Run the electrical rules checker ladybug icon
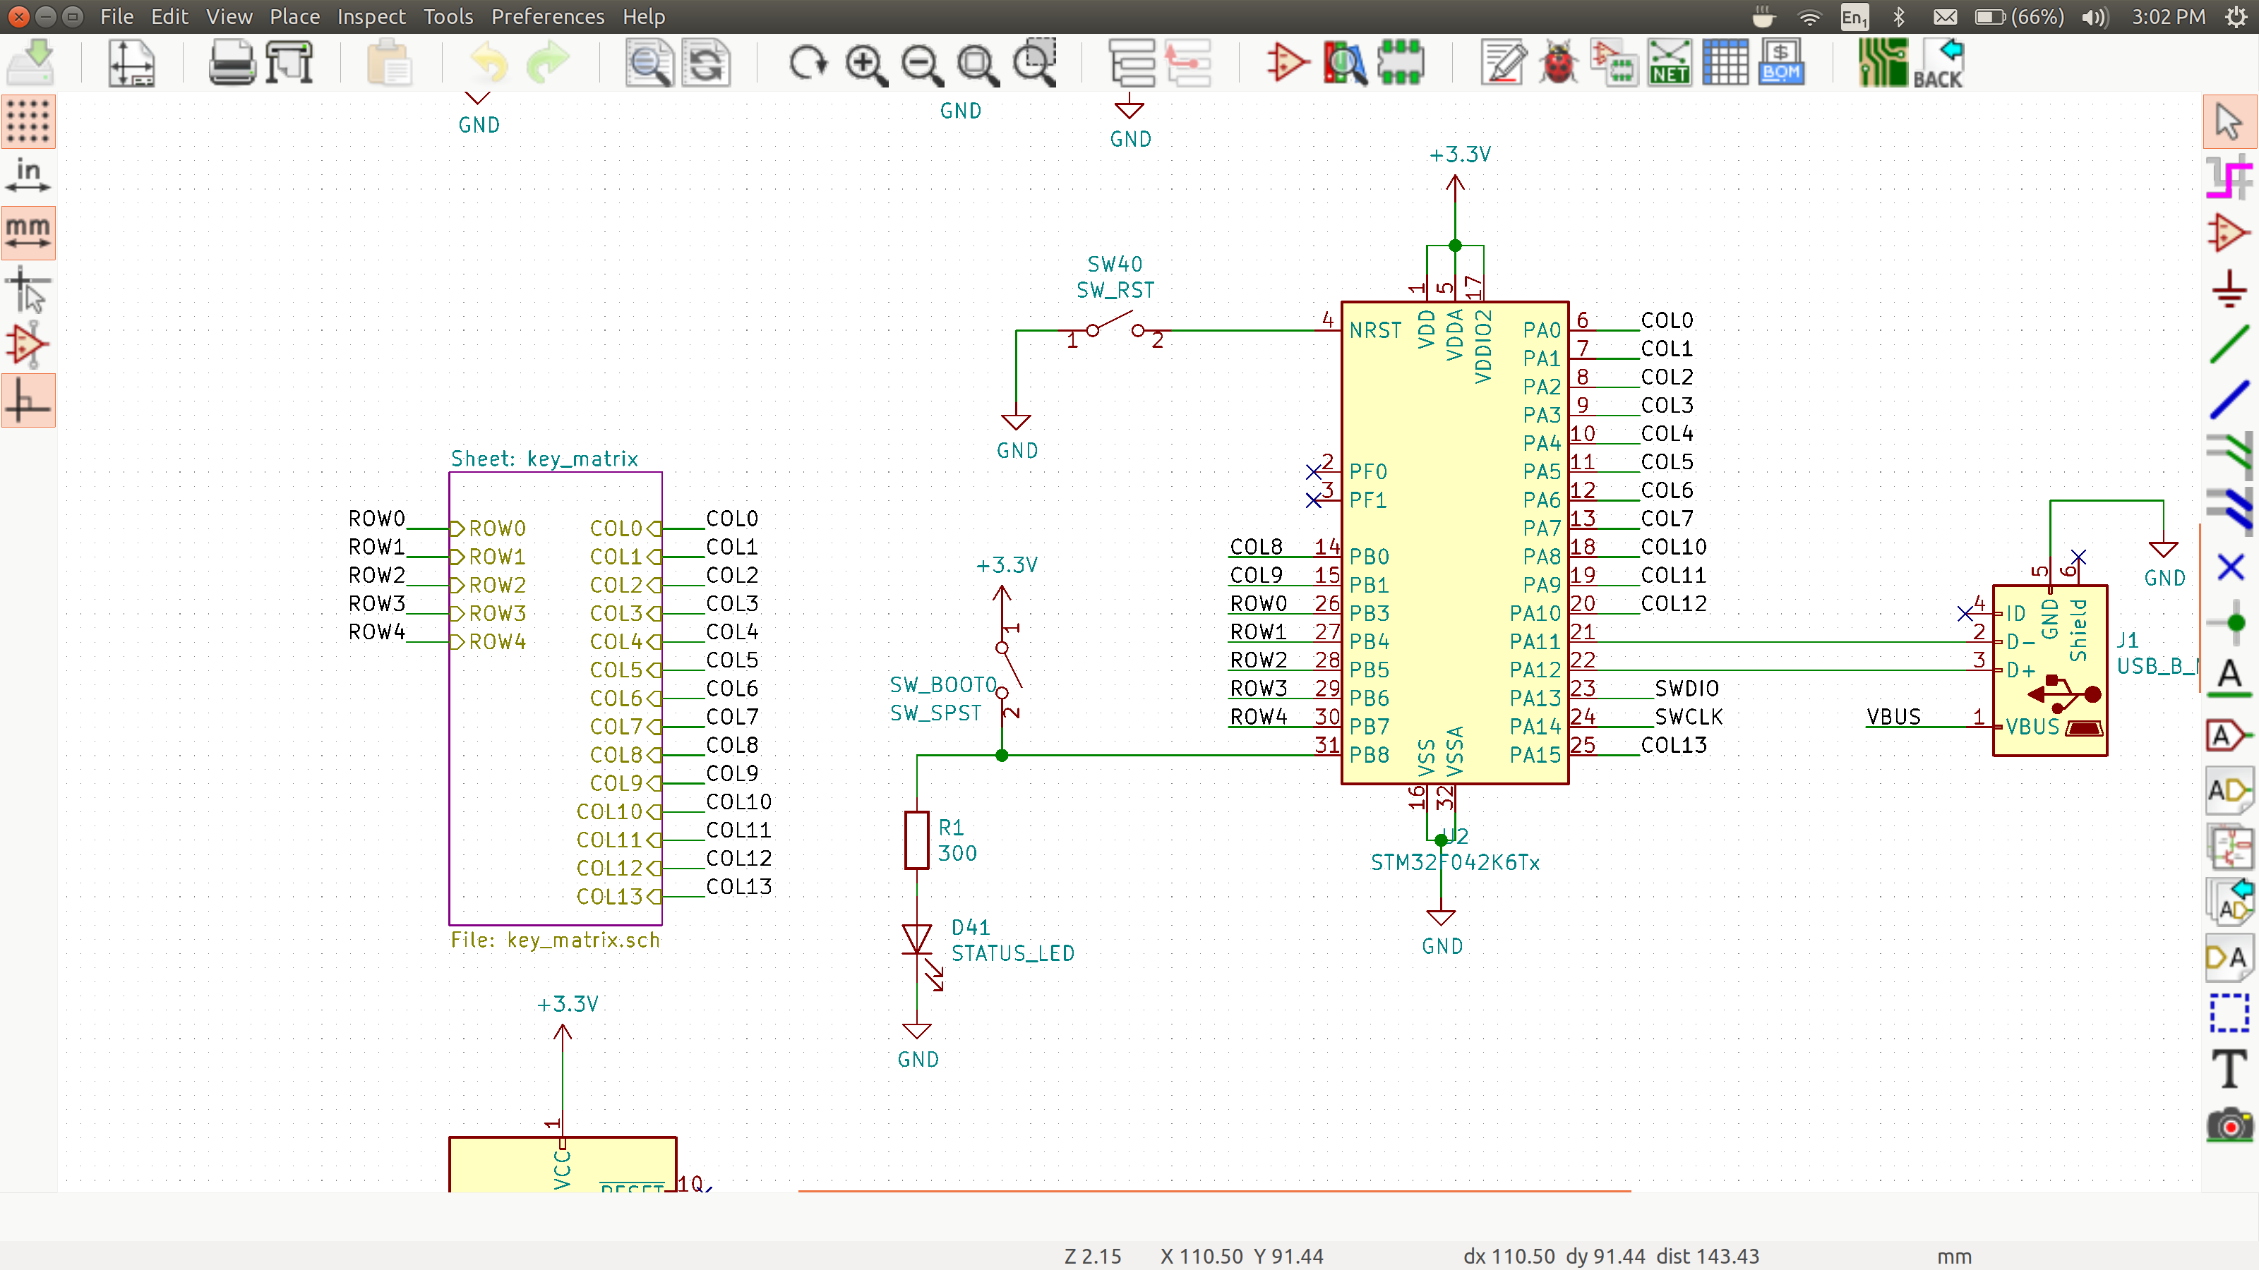 tap(1557, 63)
